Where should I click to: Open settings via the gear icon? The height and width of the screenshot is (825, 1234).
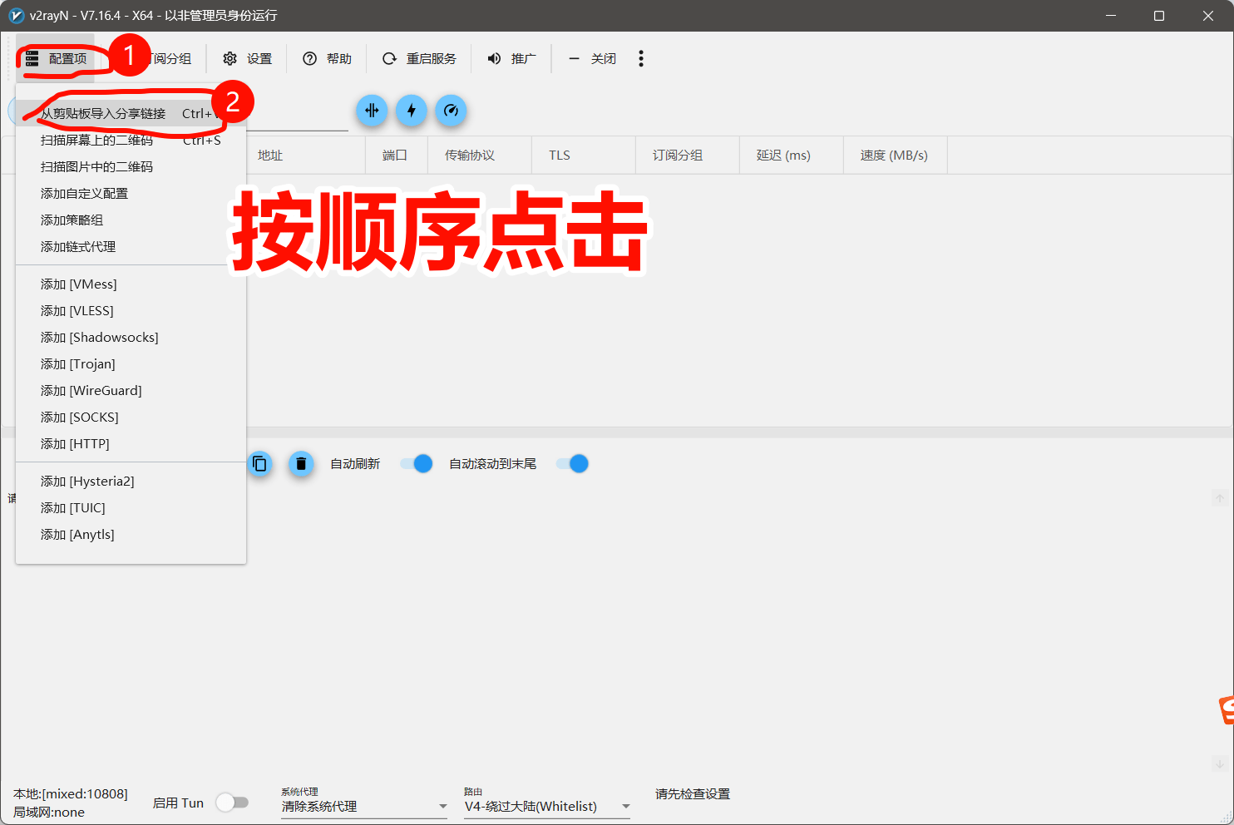pyautogui.click(x=246, y=58)
